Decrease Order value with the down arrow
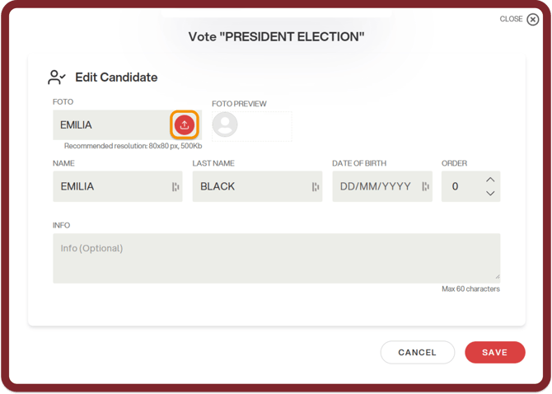 [490, 194]
